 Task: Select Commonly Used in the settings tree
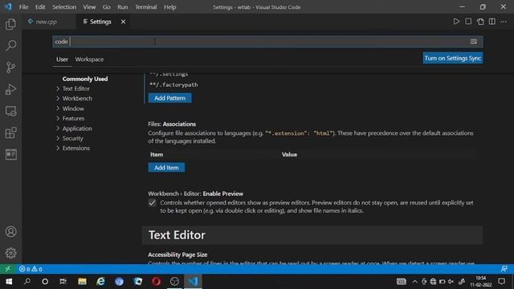[85, 79]
